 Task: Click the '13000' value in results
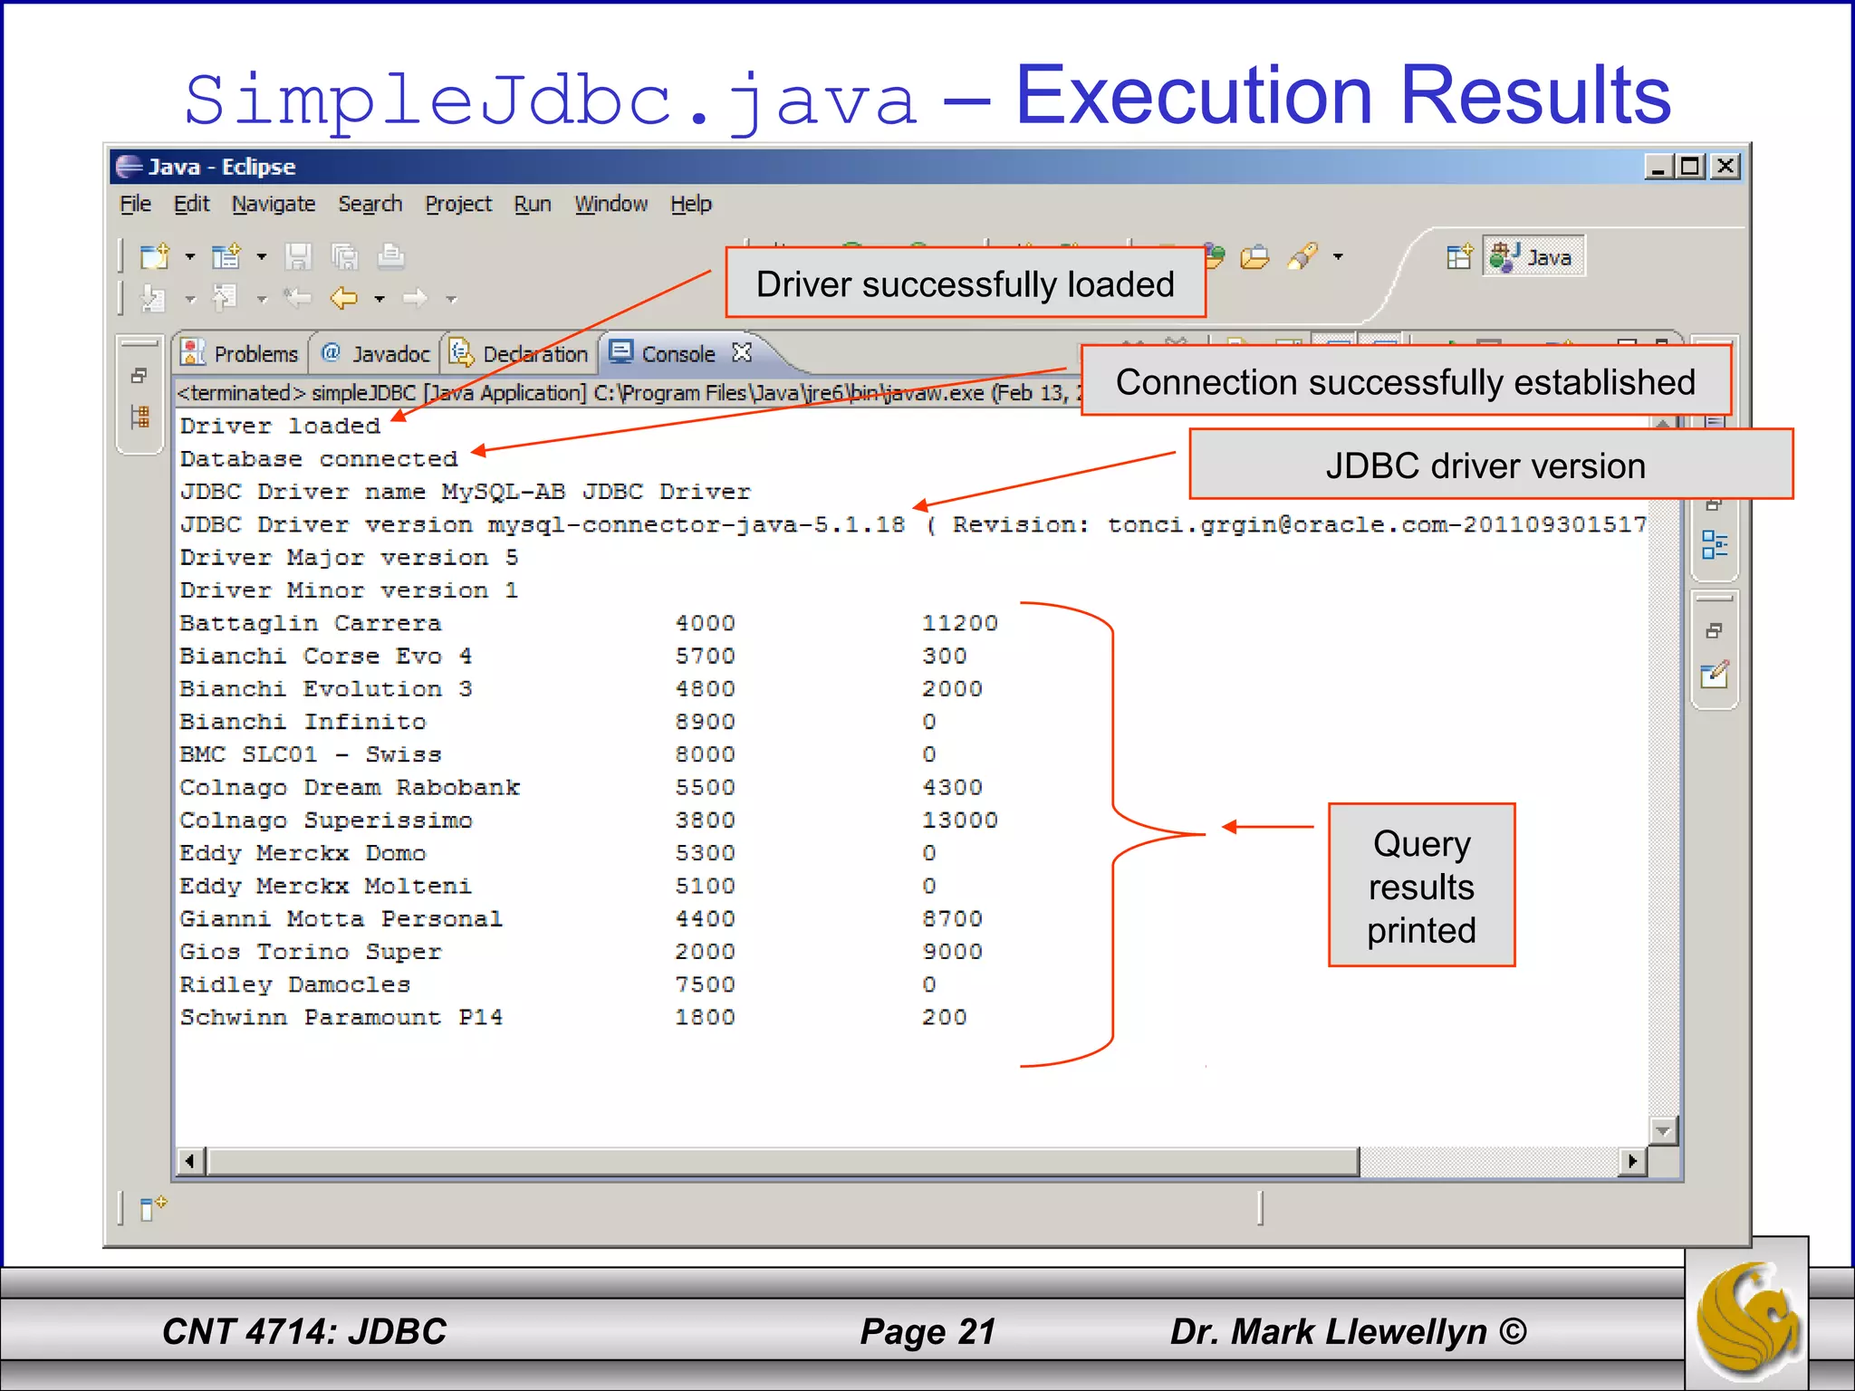(960, 820)
